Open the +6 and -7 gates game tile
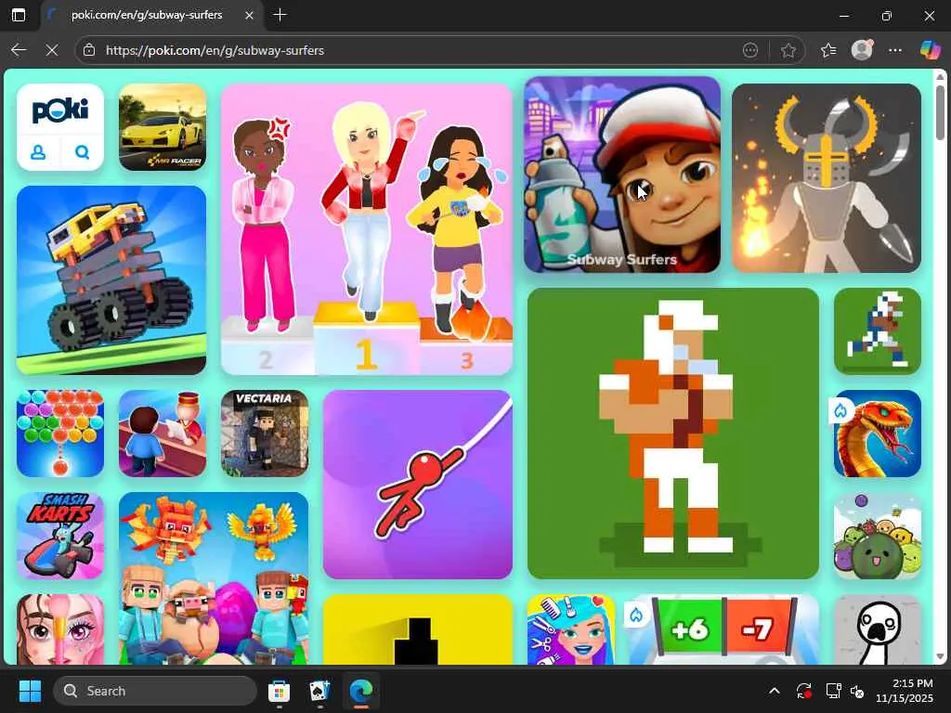Screen dimensions: 951x713 [x=724, y=629]
